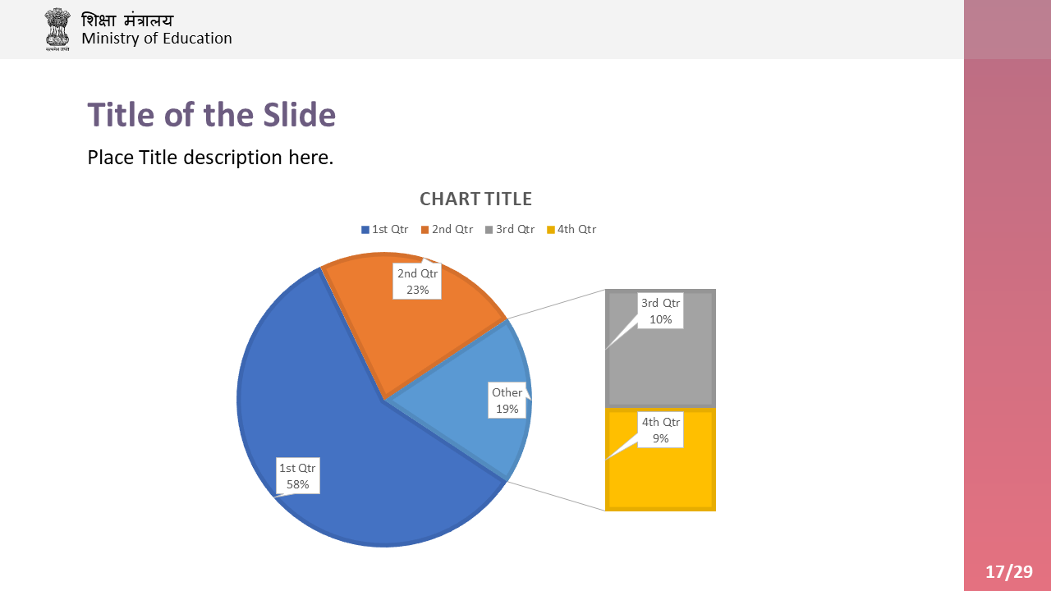Select the 2nd Qtr 23% data label
Viewport: 1051px width, 591px height.
coord(418,281)
